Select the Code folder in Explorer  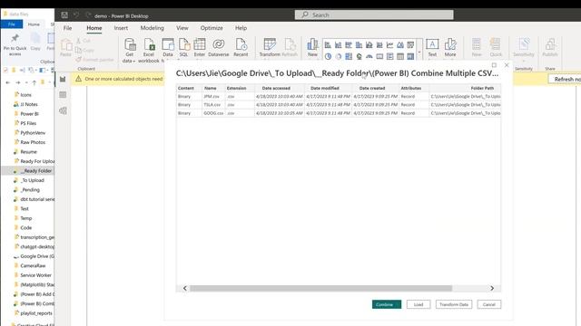[x=26, y=228]
